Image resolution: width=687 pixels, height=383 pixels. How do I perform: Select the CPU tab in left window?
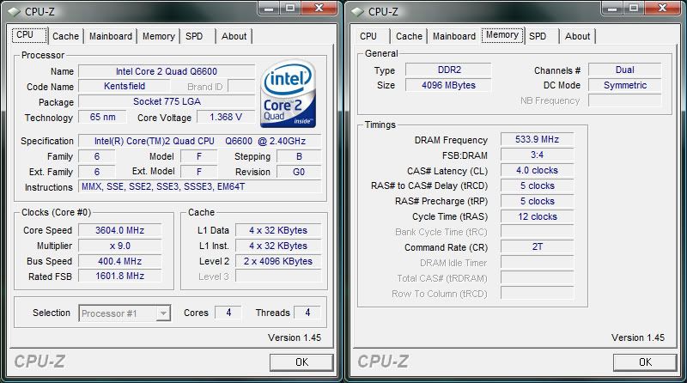29,35
